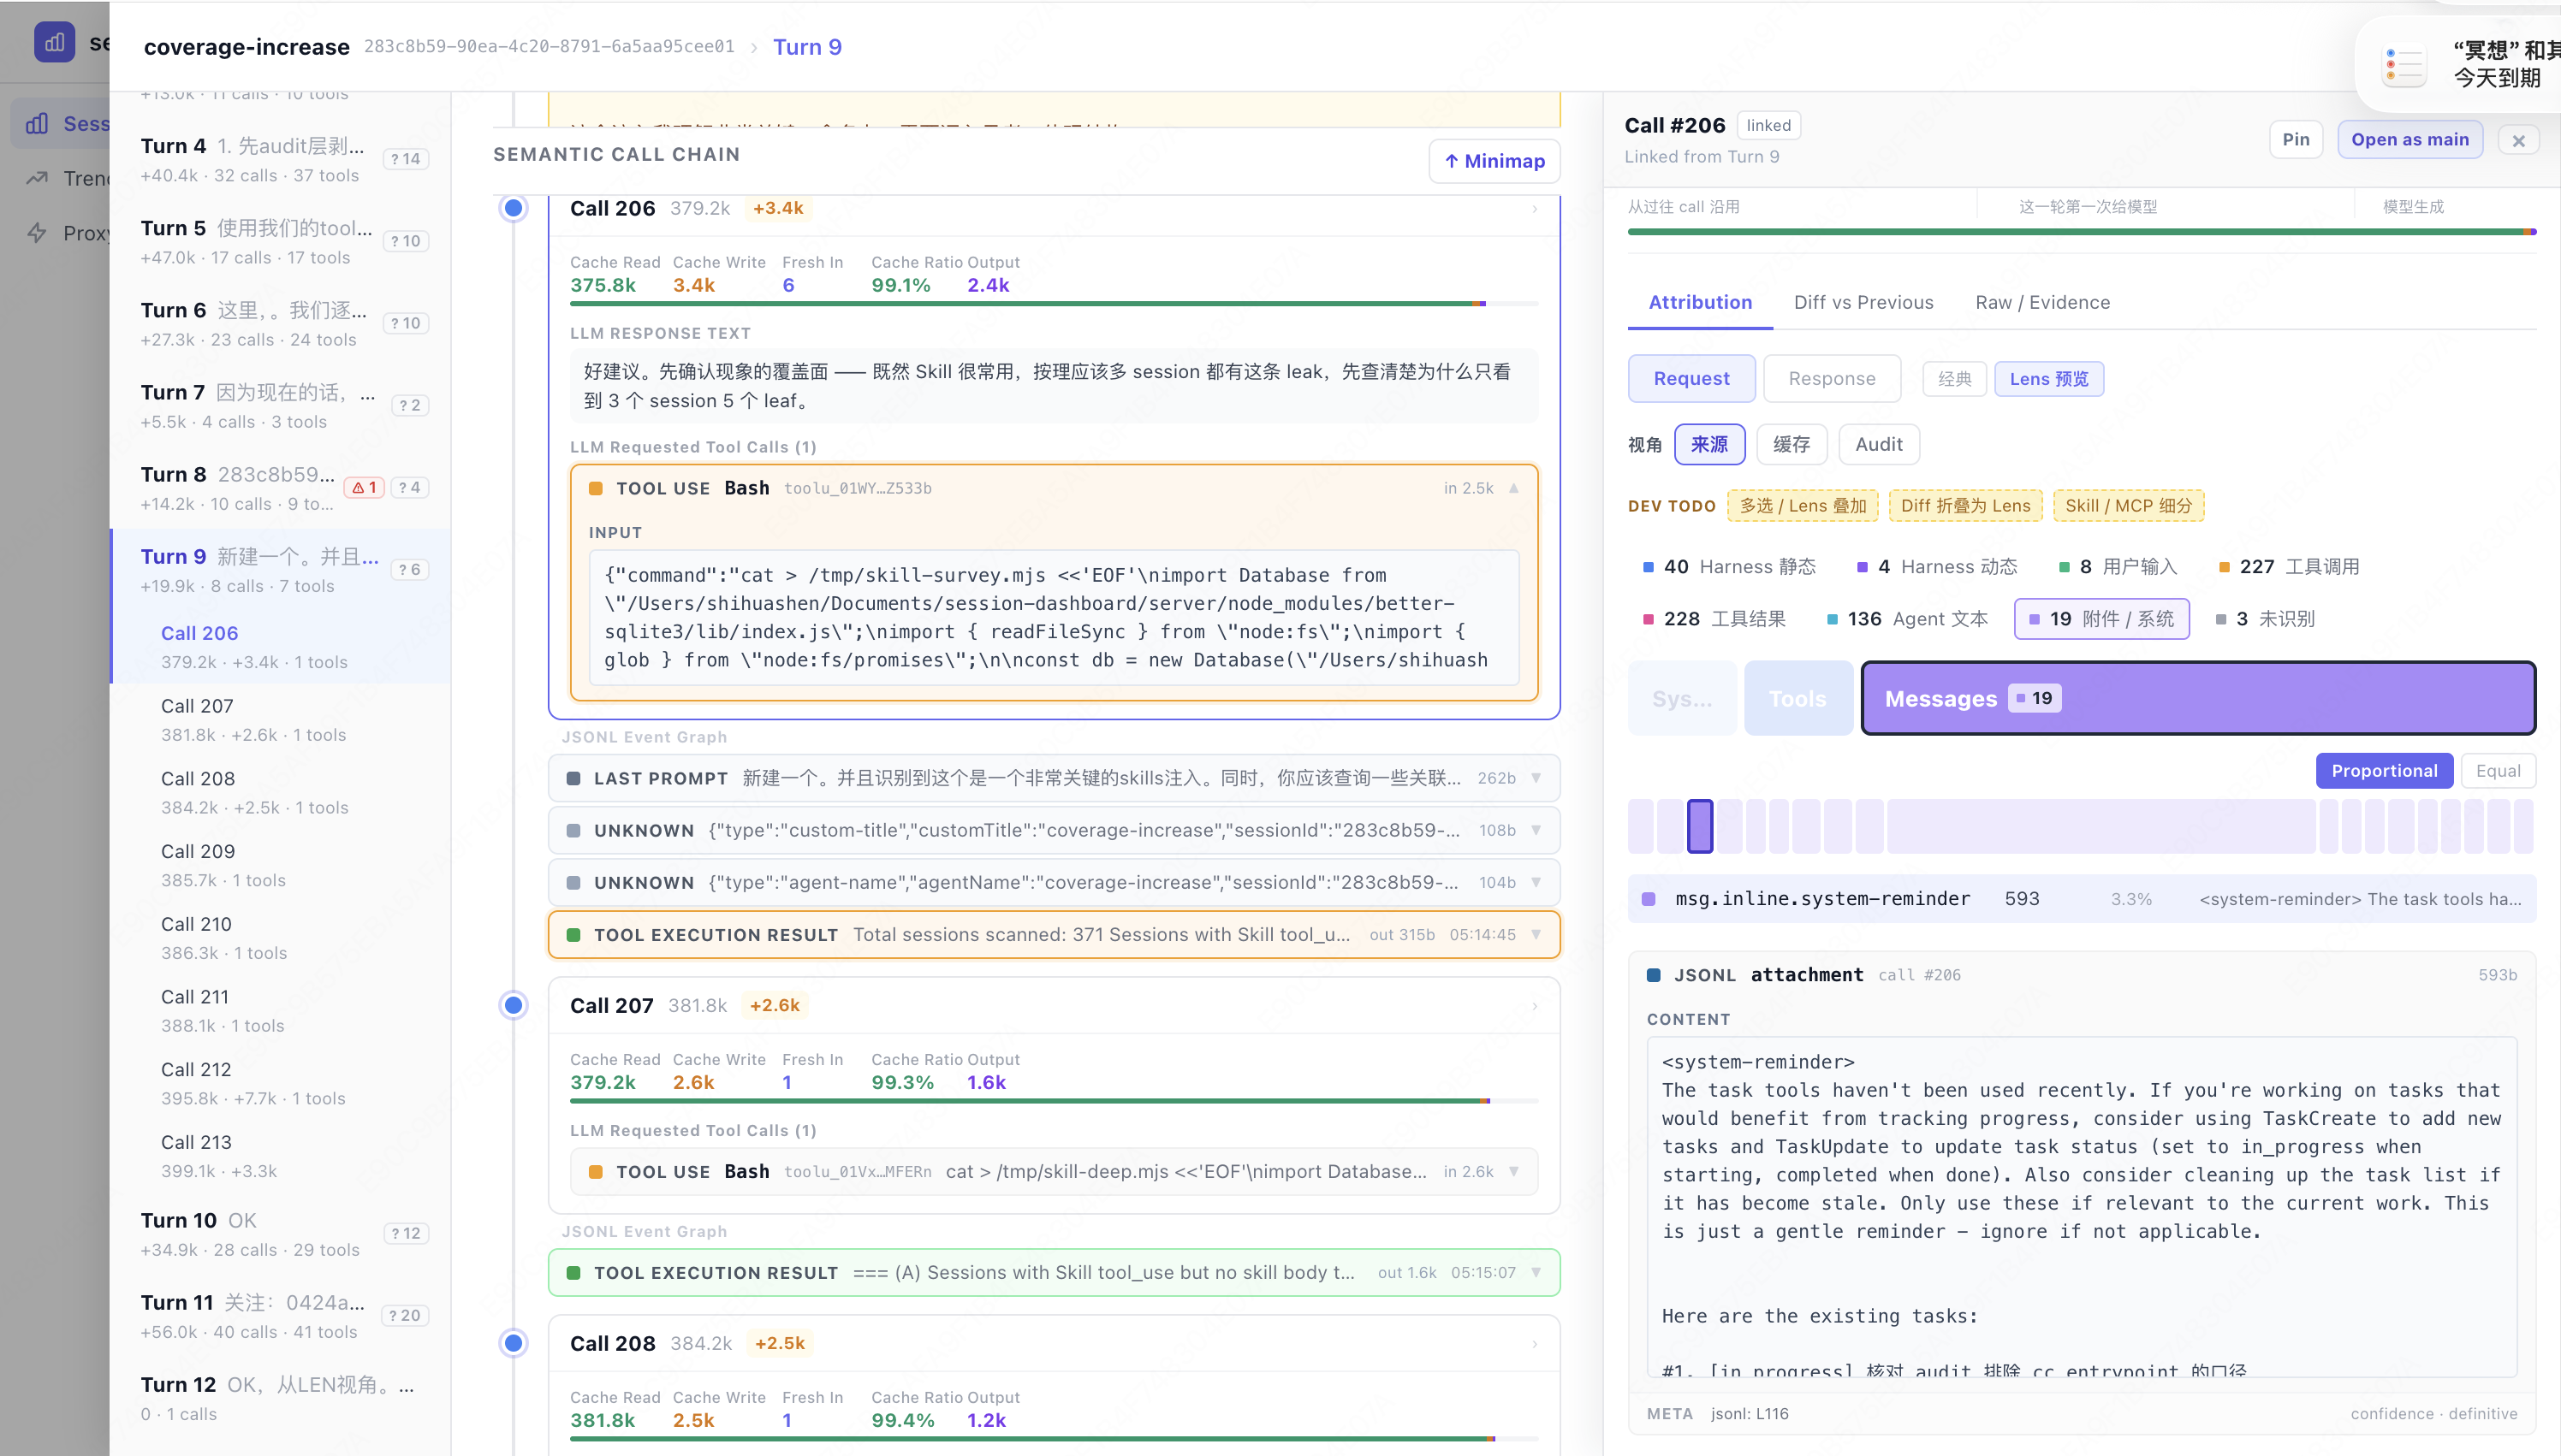Click the red warning badge on Turn 8

click(x=364, y=487)
